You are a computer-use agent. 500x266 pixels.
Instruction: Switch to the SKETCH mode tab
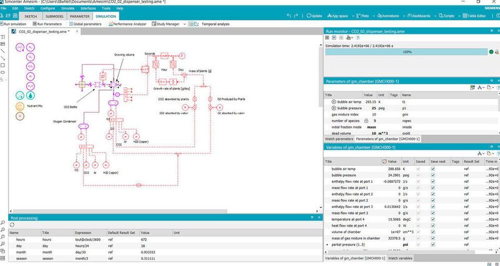point(31,16)
